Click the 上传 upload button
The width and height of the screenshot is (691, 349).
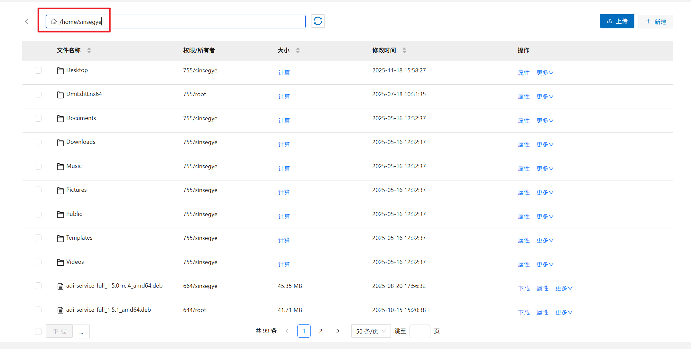coord(617,21)
